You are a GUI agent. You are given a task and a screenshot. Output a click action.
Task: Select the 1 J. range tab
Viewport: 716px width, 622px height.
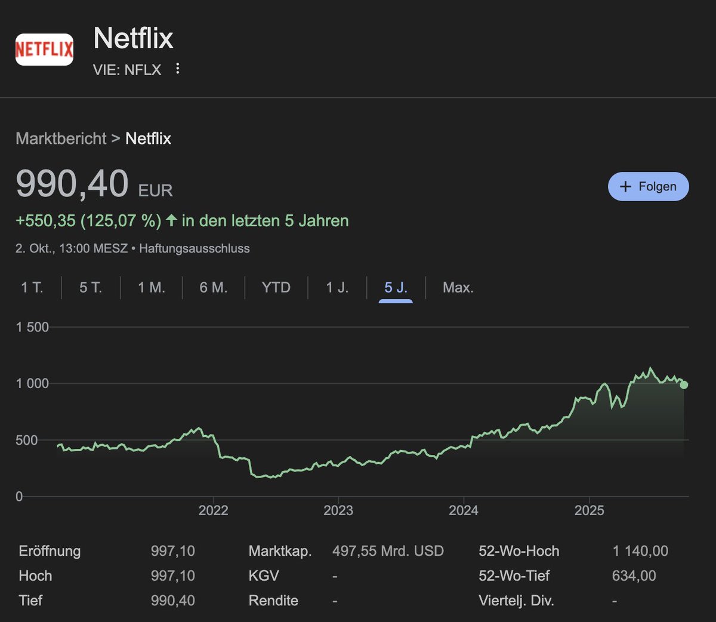(x=337, y=288)
